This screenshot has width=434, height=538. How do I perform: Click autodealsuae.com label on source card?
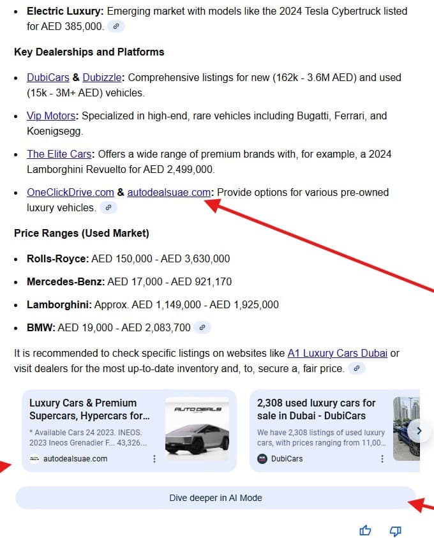(x=75, y=459)
